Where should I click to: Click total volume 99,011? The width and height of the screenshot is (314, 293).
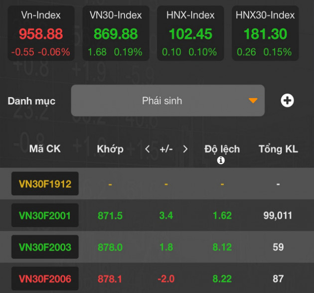pyautogui.click(x=278, y=216)
